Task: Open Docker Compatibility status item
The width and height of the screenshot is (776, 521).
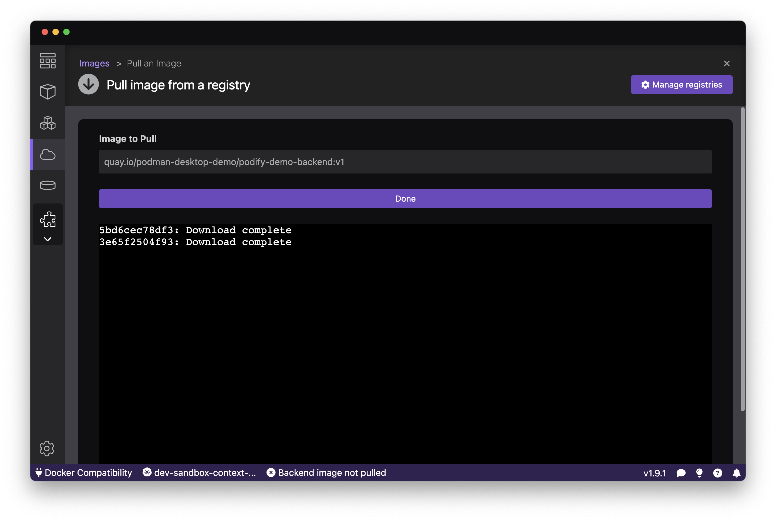Action: point(84,473)
